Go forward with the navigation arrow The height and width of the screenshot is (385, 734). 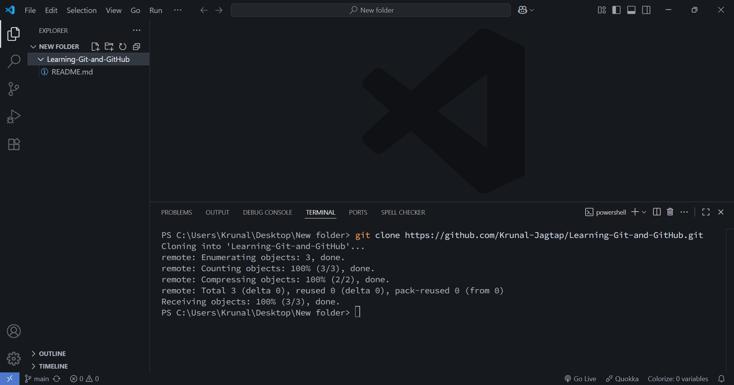219,10
